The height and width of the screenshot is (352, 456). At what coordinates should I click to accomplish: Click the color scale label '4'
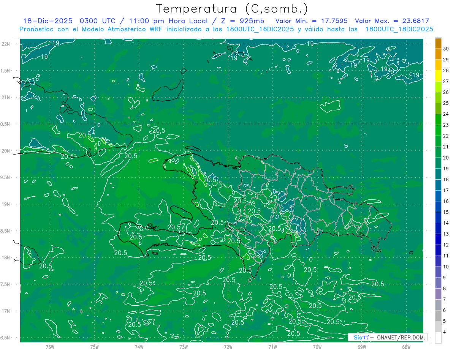pos(445,332)
